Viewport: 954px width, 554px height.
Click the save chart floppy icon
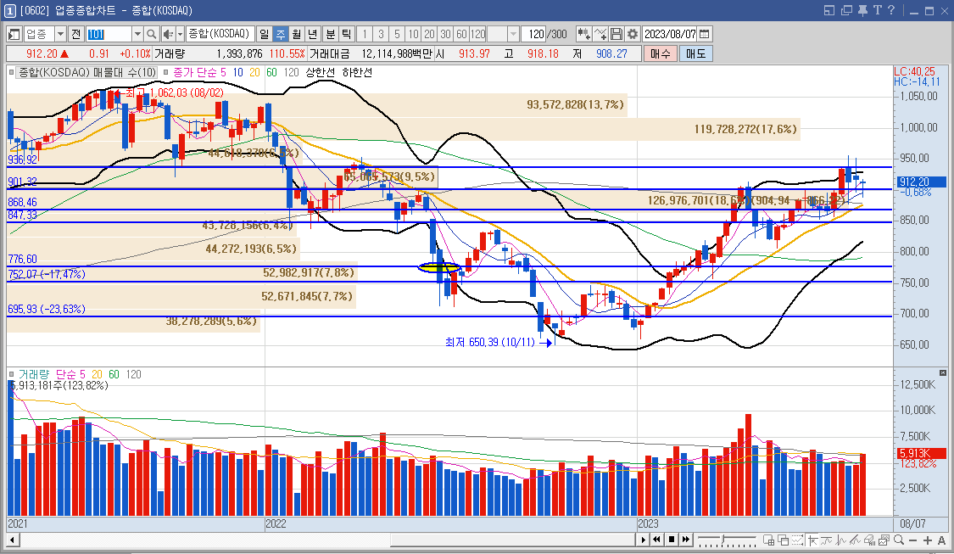[x=616, y=34]
